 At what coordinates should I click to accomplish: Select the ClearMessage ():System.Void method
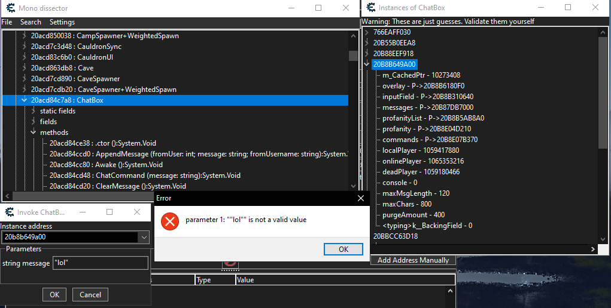[x=118, y=186]
